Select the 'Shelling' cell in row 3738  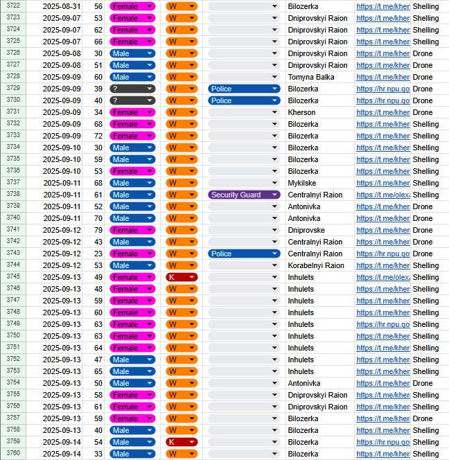click(430, 195)
